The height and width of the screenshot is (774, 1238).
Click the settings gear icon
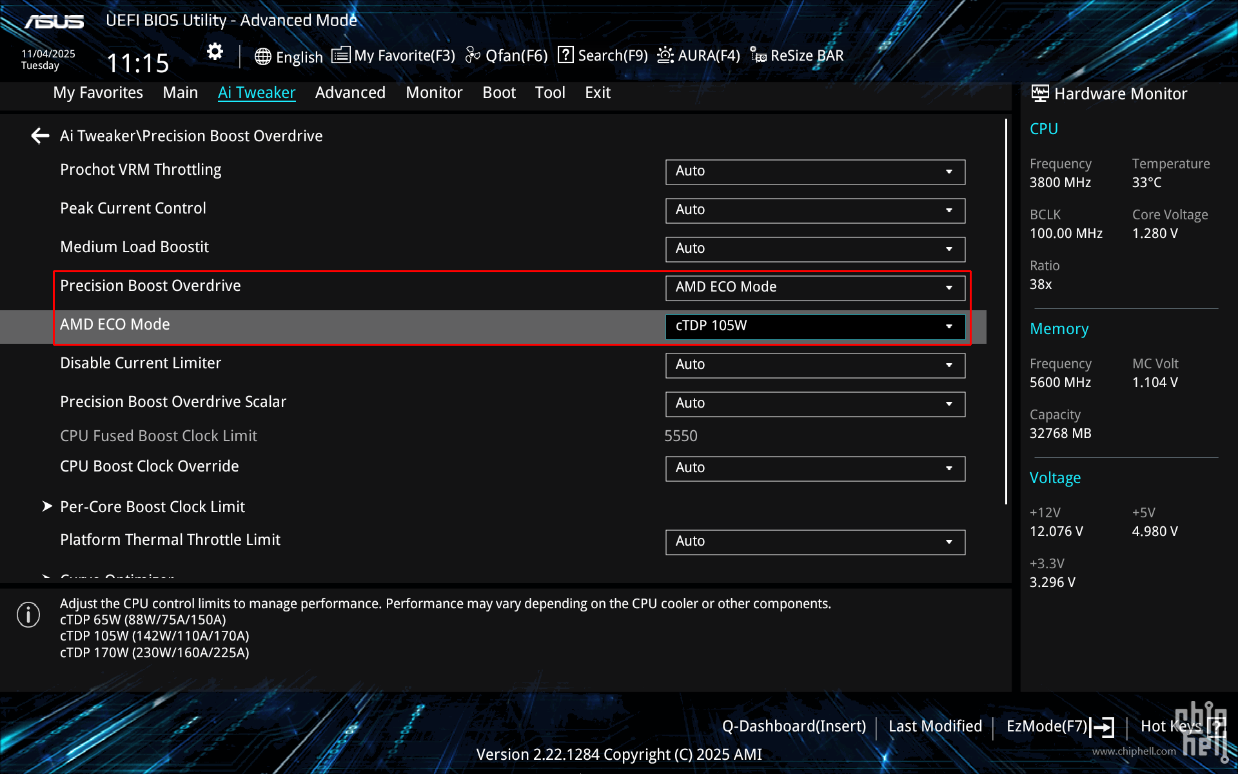[x=215, y=52]
